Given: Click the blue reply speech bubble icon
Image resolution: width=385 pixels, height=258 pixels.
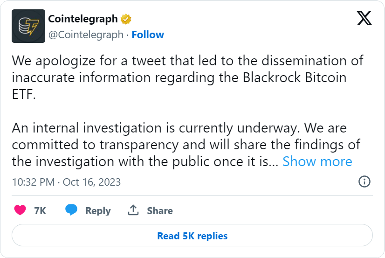Looking at the screenshot, I should tap(71, 210).
